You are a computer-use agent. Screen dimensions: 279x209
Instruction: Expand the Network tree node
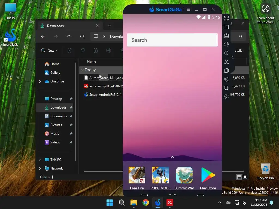pyautogui.click(x=40, y=168)
